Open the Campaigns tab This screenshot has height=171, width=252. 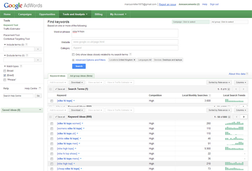(x=25, y=14)
